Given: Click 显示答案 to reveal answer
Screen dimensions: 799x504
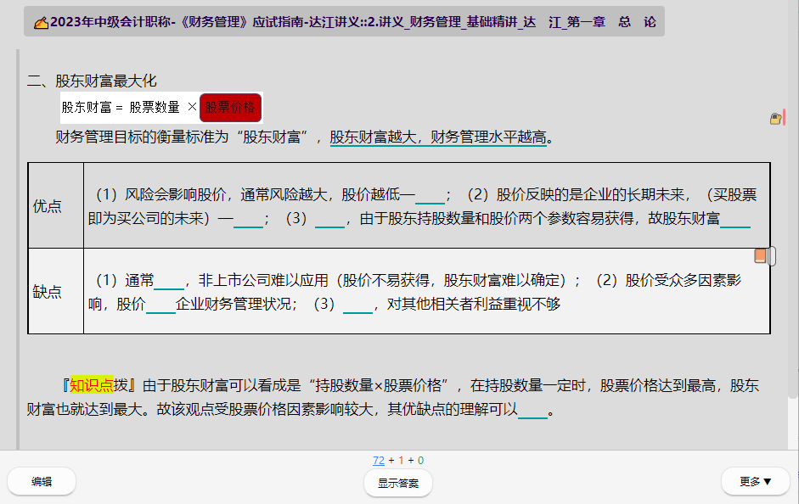Looking at the screenshot, I should pyautogui.click(x=398, y=483).
